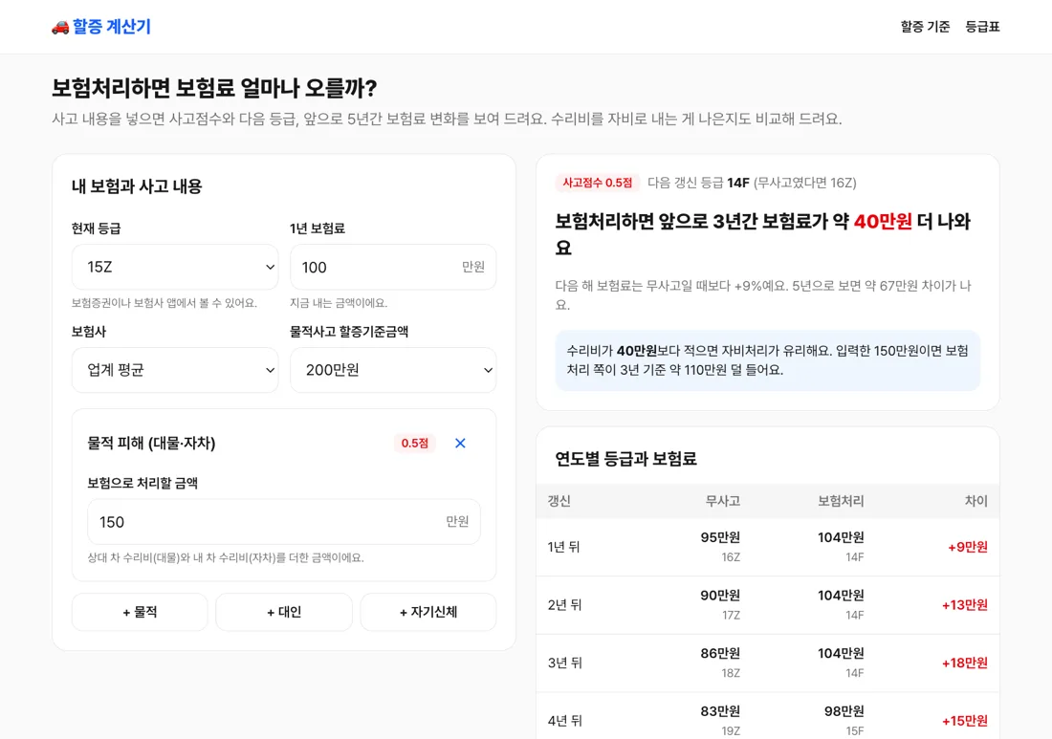Click the 내 보험과 사고 내용 heading
The image size is (1052, 739).
(137, 186)
